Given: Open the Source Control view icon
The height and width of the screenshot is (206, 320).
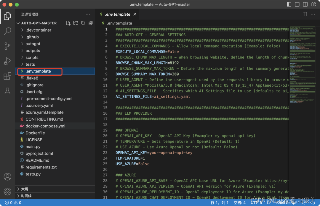Looking at the screenshot, I should [7, 46].
